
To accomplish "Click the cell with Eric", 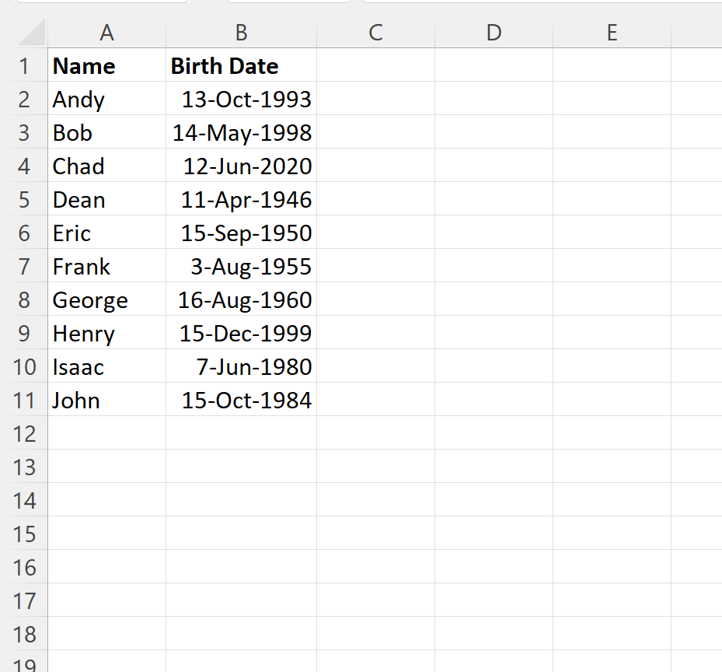I will tap(106, 233).
